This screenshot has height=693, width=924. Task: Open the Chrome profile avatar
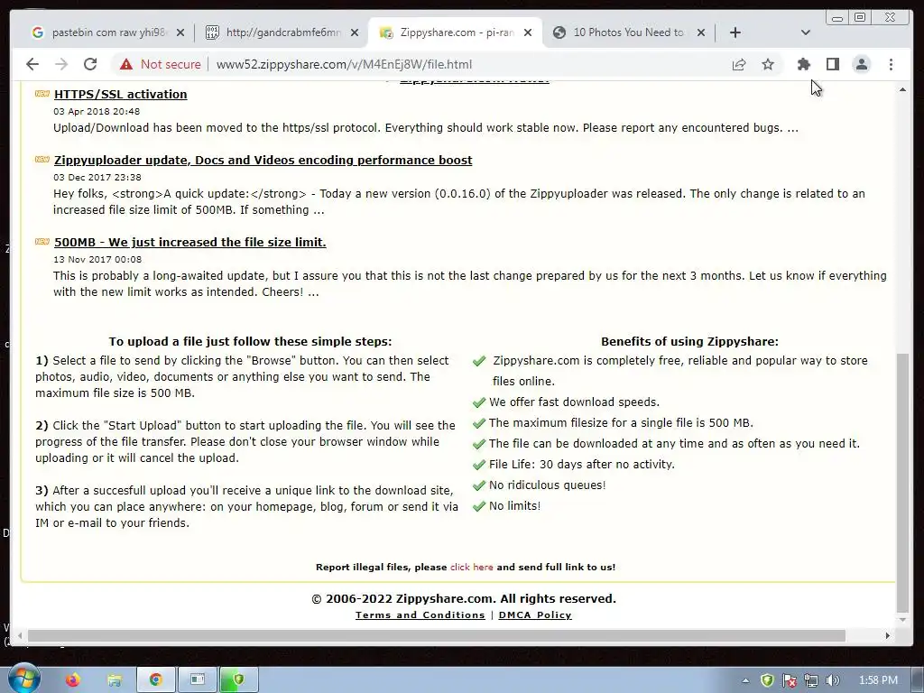(862, 64)
